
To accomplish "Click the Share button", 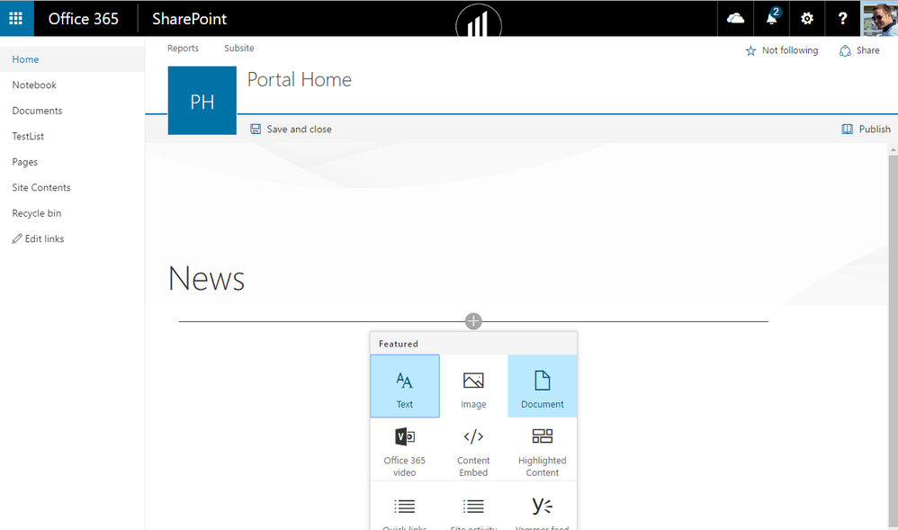I will [859, 50].
